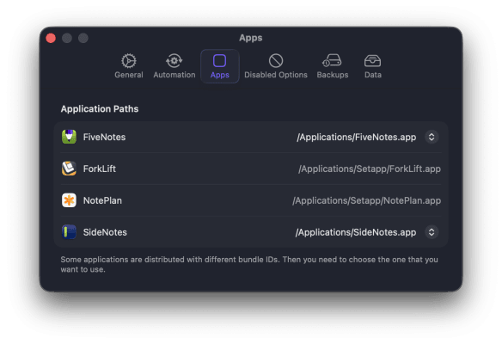Click the SideNotes app icon
The image size is (502, 344).
coord(69,232)
